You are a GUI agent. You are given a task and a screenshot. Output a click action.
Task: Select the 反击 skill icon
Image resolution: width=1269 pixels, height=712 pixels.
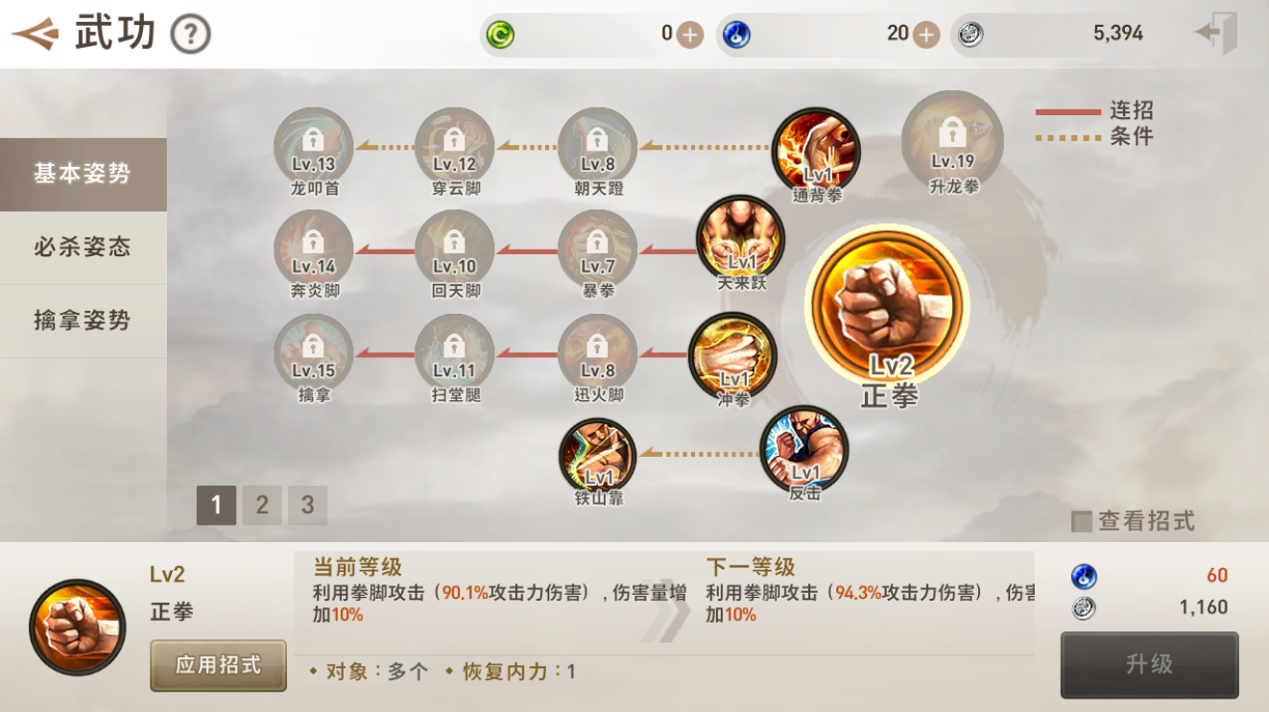click(804, 449)
